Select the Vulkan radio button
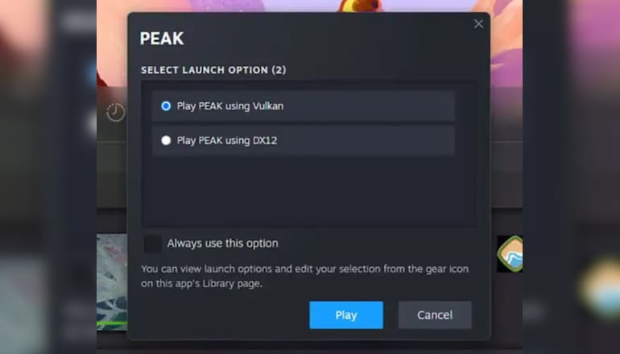Screen dimensions: 620x354 click(x=166, y=106)
